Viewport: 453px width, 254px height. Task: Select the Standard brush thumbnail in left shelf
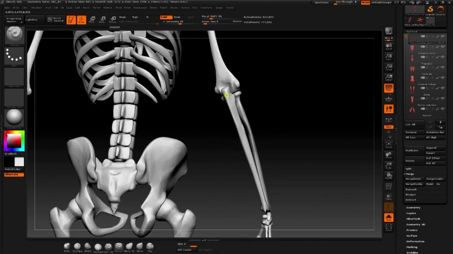[15, 36]
